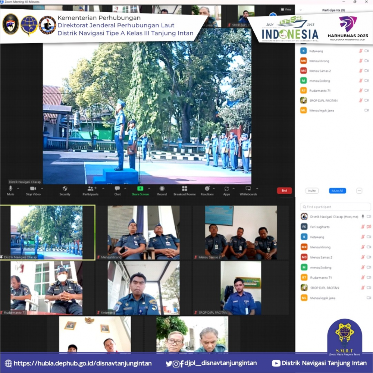Click the Invite button
This screenshot has height=373, width=373.
(x=312, y=191)
